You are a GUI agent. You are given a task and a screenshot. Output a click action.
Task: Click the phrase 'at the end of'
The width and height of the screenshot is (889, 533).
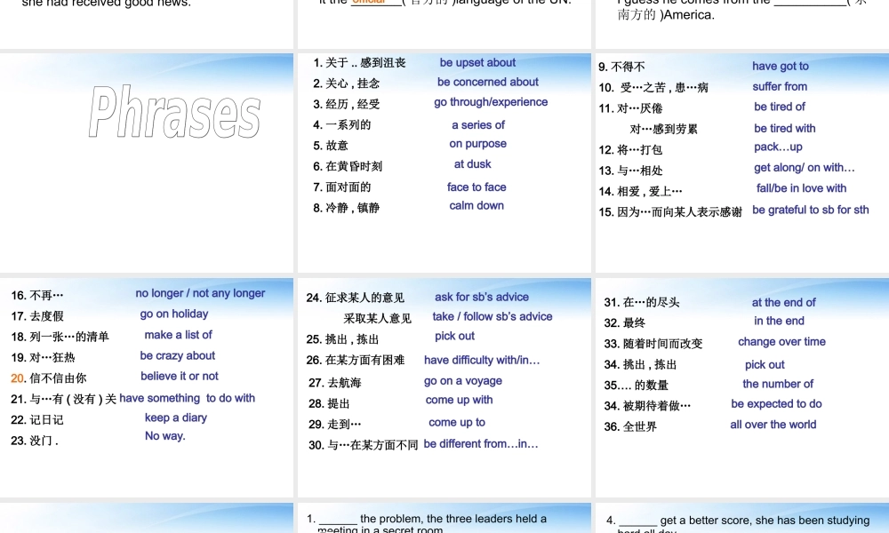coord(783,302)
